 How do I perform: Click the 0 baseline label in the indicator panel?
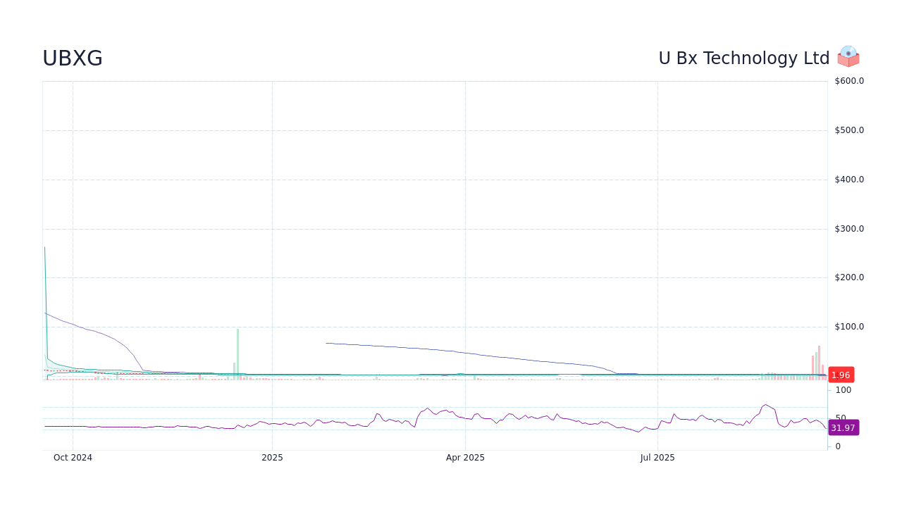click(838, 446)
